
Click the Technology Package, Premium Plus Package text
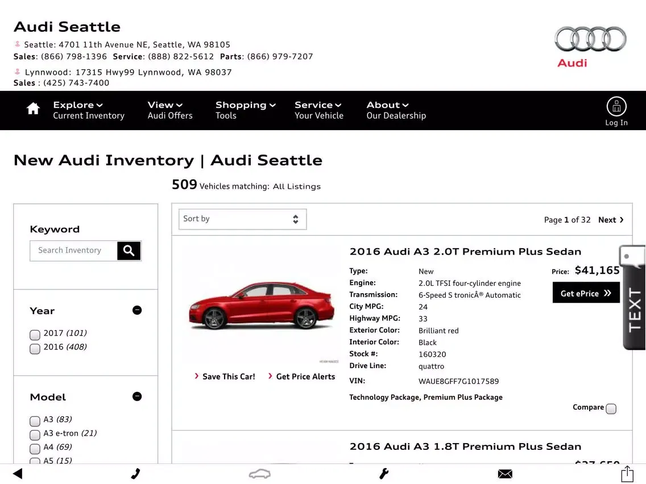point(426,397)
